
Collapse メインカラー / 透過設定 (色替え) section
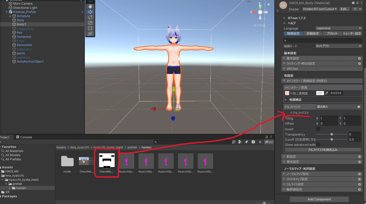coord(323,81)
